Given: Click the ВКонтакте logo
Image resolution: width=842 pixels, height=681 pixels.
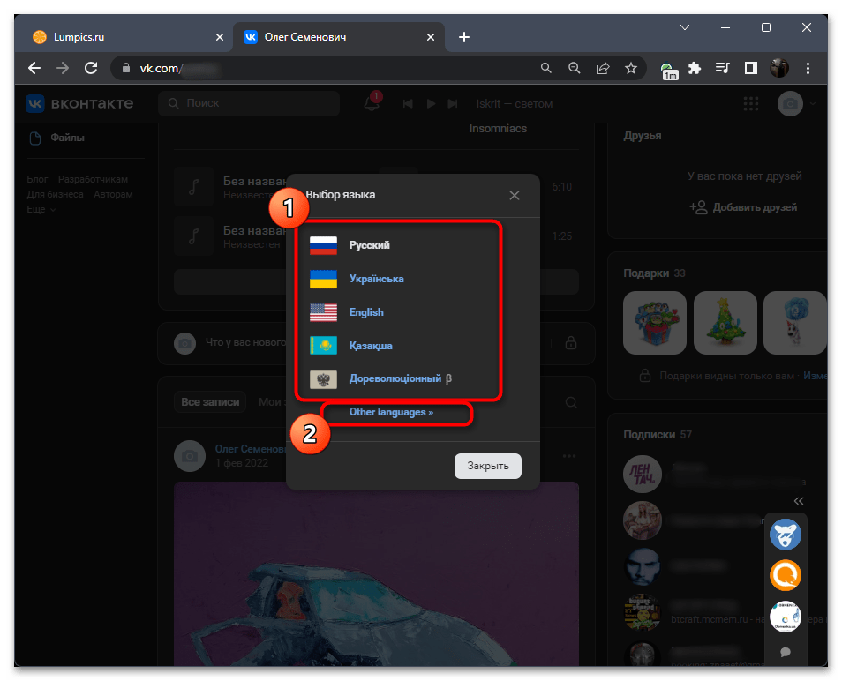Looking at the screenshot, I should (79, 103).
